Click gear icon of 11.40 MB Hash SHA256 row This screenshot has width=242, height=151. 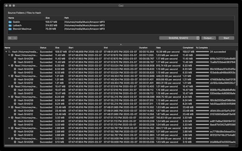(15, 59)
